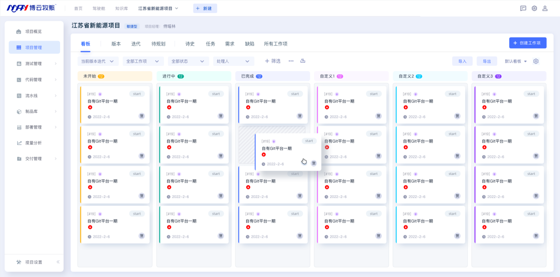This screenshot has width=560, height=277.
Task: Switch to the 版本 tab
Action: click(116, 44)
